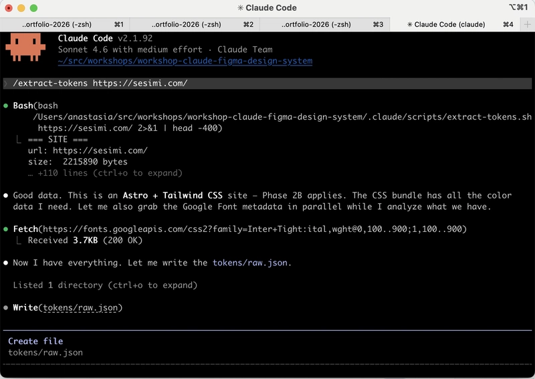Expand the '+110 lines' collapsed Bash output
The width and height of the screenshot is (535, 379).
(105, 173)
